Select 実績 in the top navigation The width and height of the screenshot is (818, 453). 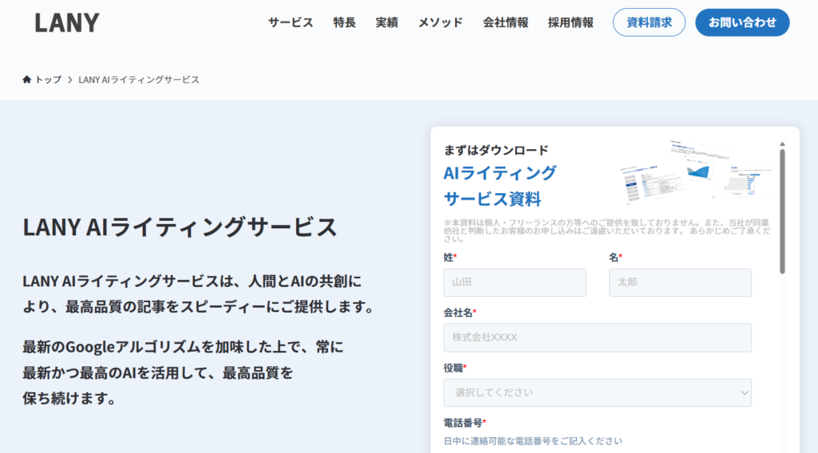[387, 22]
